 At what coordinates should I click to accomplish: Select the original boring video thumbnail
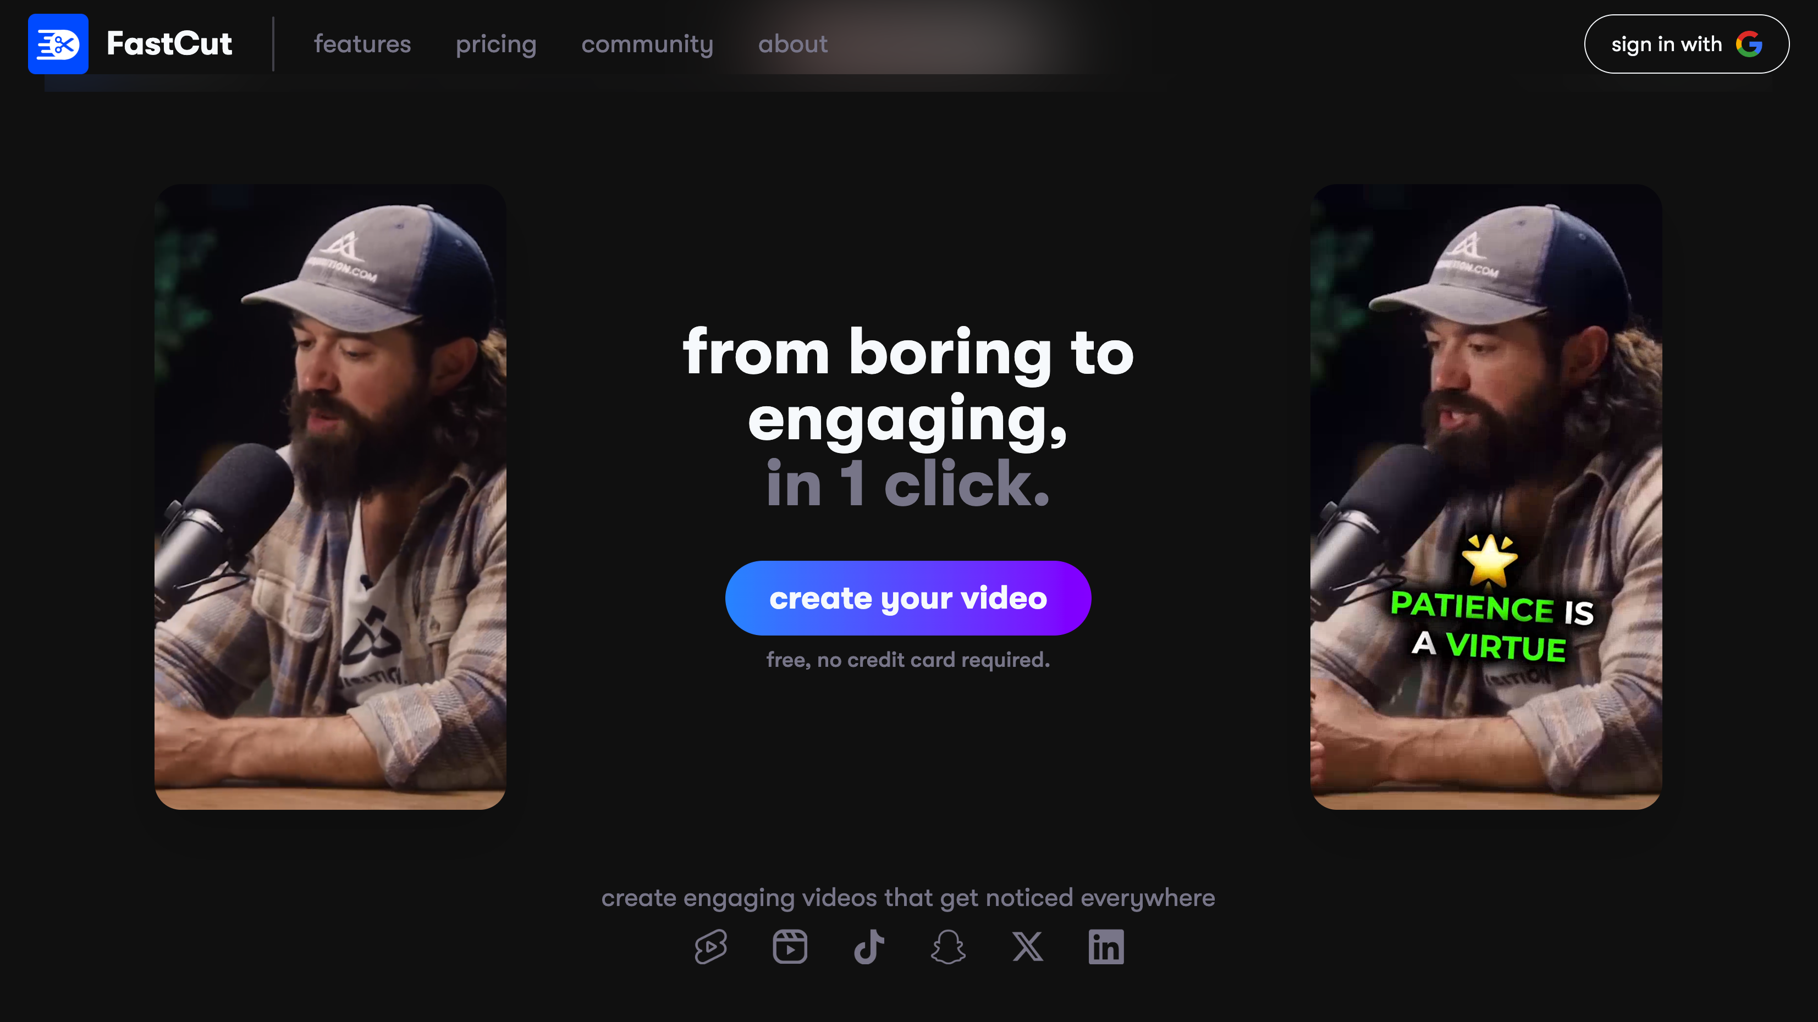tap(330, 496)
